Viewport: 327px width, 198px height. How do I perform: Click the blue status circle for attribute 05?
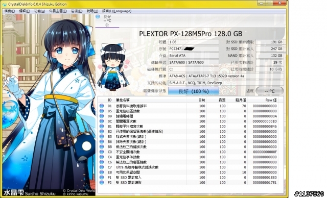coord(102,111)
